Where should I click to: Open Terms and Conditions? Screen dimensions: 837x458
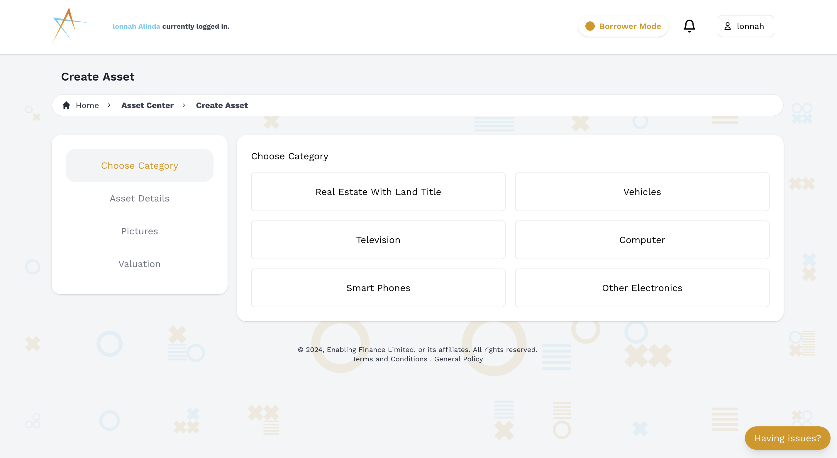[x=389, y=359]
